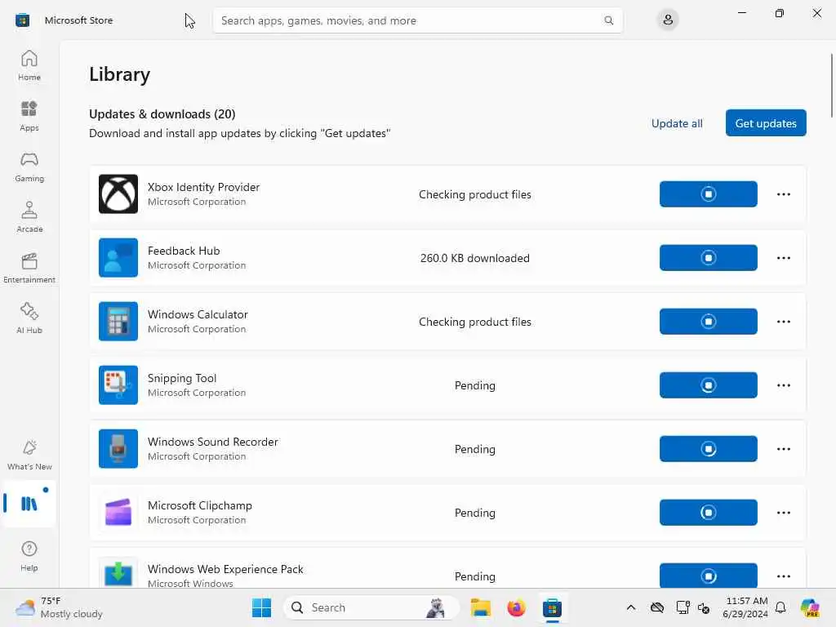Click the Library scrollbar thumb
The width and height of the screenshot is (836, 627).
(831, 85)
